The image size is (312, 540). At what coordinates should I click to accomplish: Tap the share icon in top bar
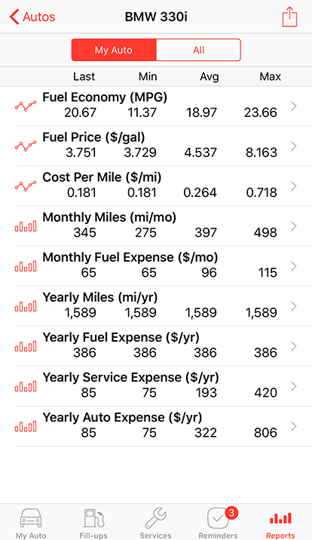click(x=289, y=17)
